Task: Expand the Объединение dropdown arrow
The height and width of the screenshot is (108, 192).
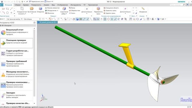Action: 58,10
